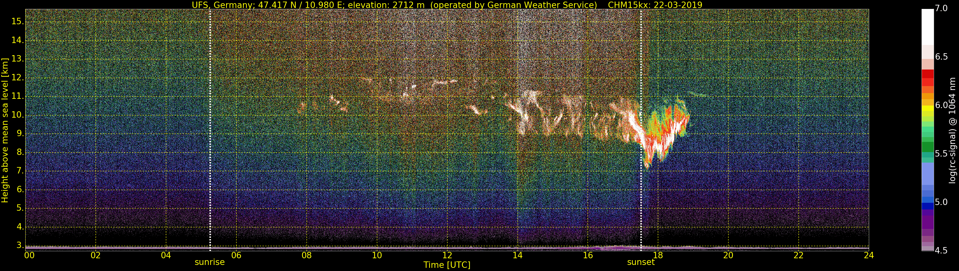Click the time axis tick label '00'
This screenshot has width=959, height=271.
coord(29,255)
